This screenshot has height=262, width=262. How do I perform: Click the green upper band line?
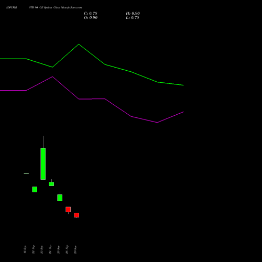tap(92, 64)
